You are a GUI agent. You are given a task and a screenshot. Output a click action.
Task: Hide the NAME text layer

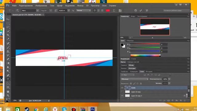click(122, 88)
